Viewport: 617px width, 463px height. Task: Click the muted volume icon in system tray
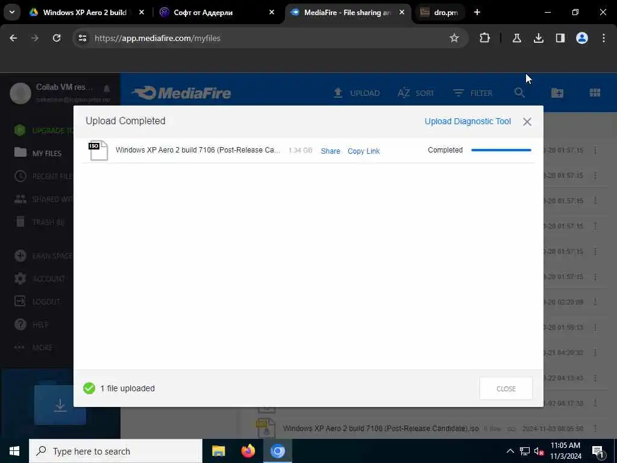click(539, 451)
